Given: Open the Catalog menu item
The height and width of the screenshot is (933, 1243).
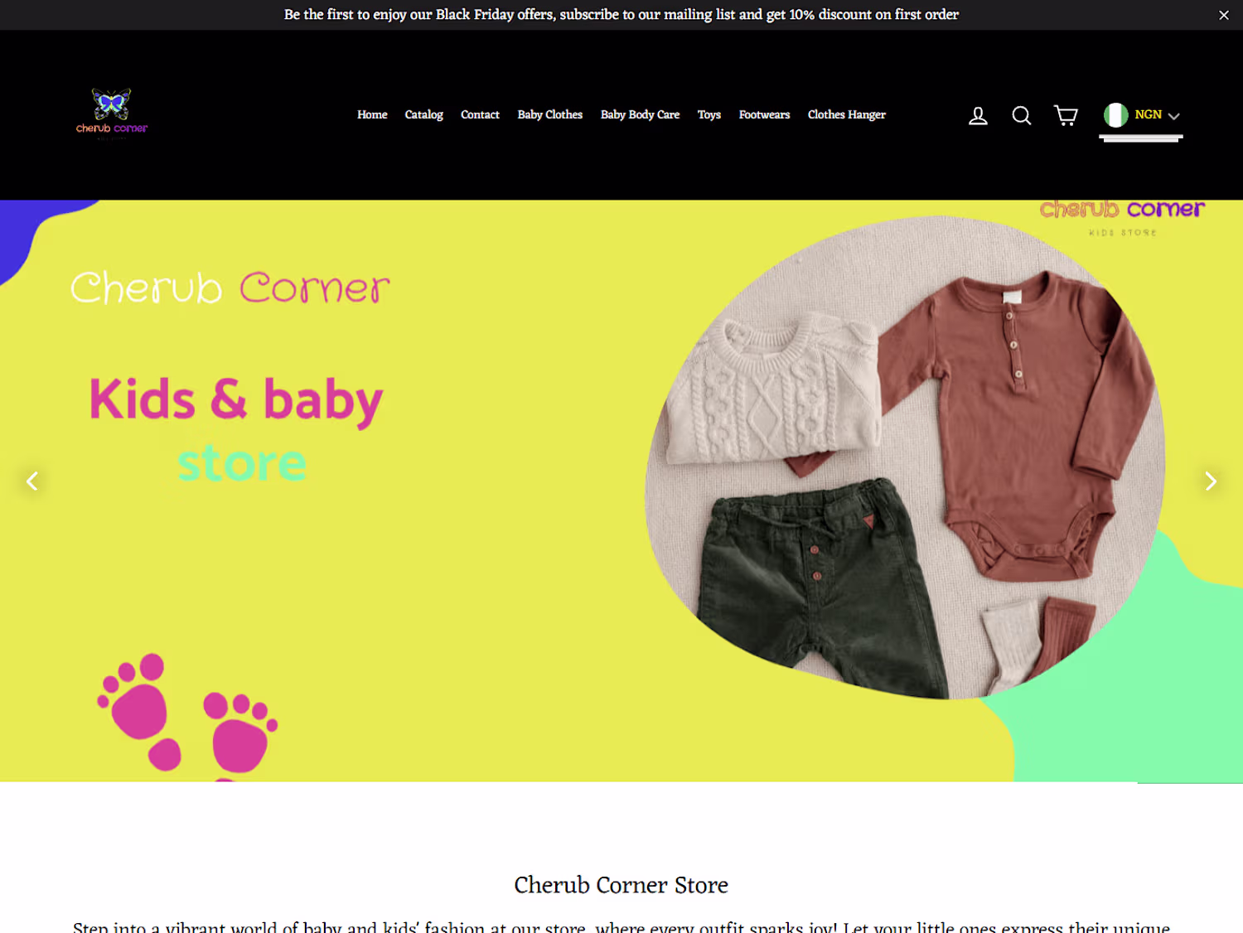Looking at the screenshot, I should click(423, 115).
